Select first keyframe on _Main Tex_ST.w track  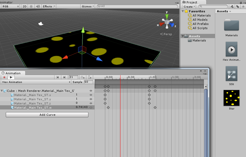tap(108, 108)
